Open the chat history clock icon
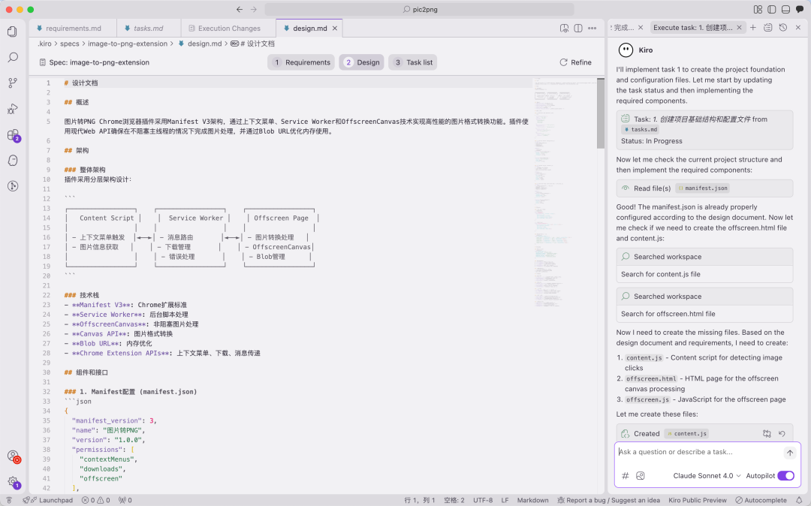 pyautogui.click(x=783, y=27)
